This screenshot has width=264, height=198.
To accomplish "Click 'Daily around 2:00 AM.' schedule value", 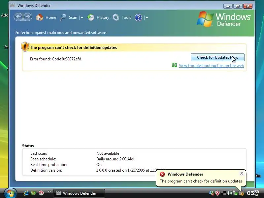I will tap(115, 159).
